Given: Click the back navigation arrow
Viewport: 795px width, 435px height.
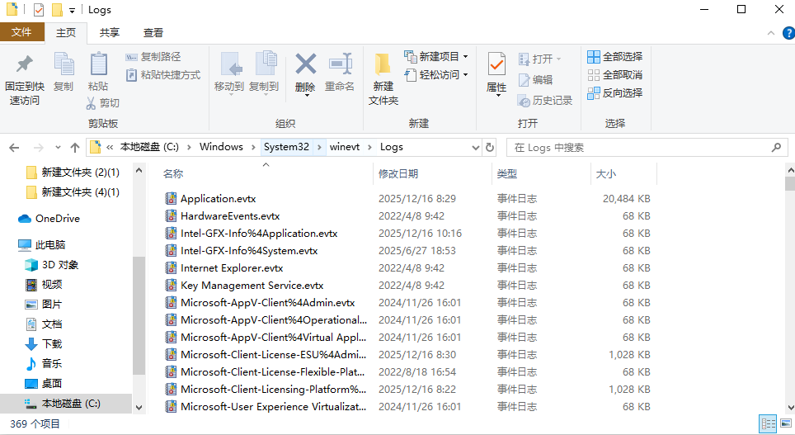Looking at the screenshot, I should [x=14, y=148].
